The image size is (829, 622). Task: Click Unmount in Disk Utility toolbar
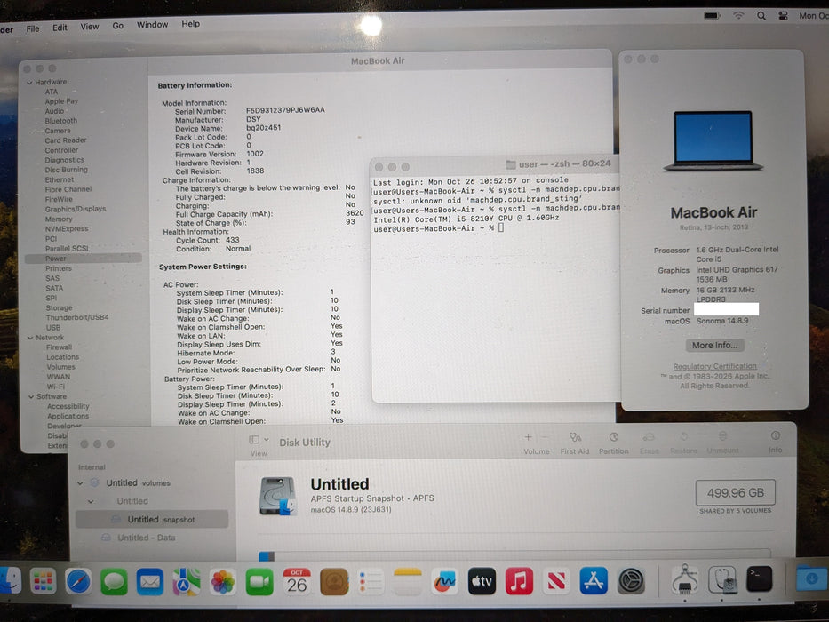pos(722,443)
